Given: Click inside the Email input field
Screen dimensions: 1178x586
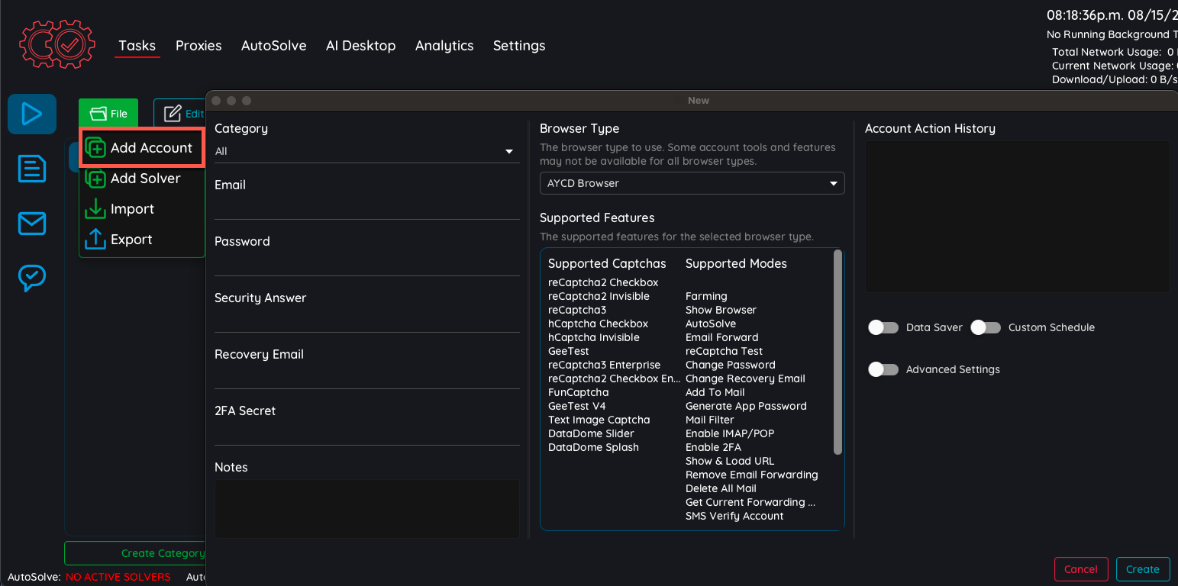Looking at the screenshot, I should 366,202.
